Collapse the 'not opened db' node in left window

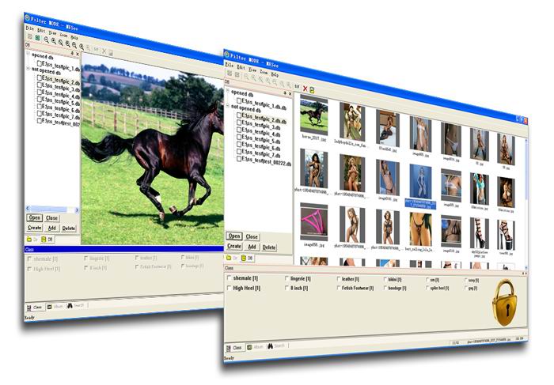coord(28,69)
